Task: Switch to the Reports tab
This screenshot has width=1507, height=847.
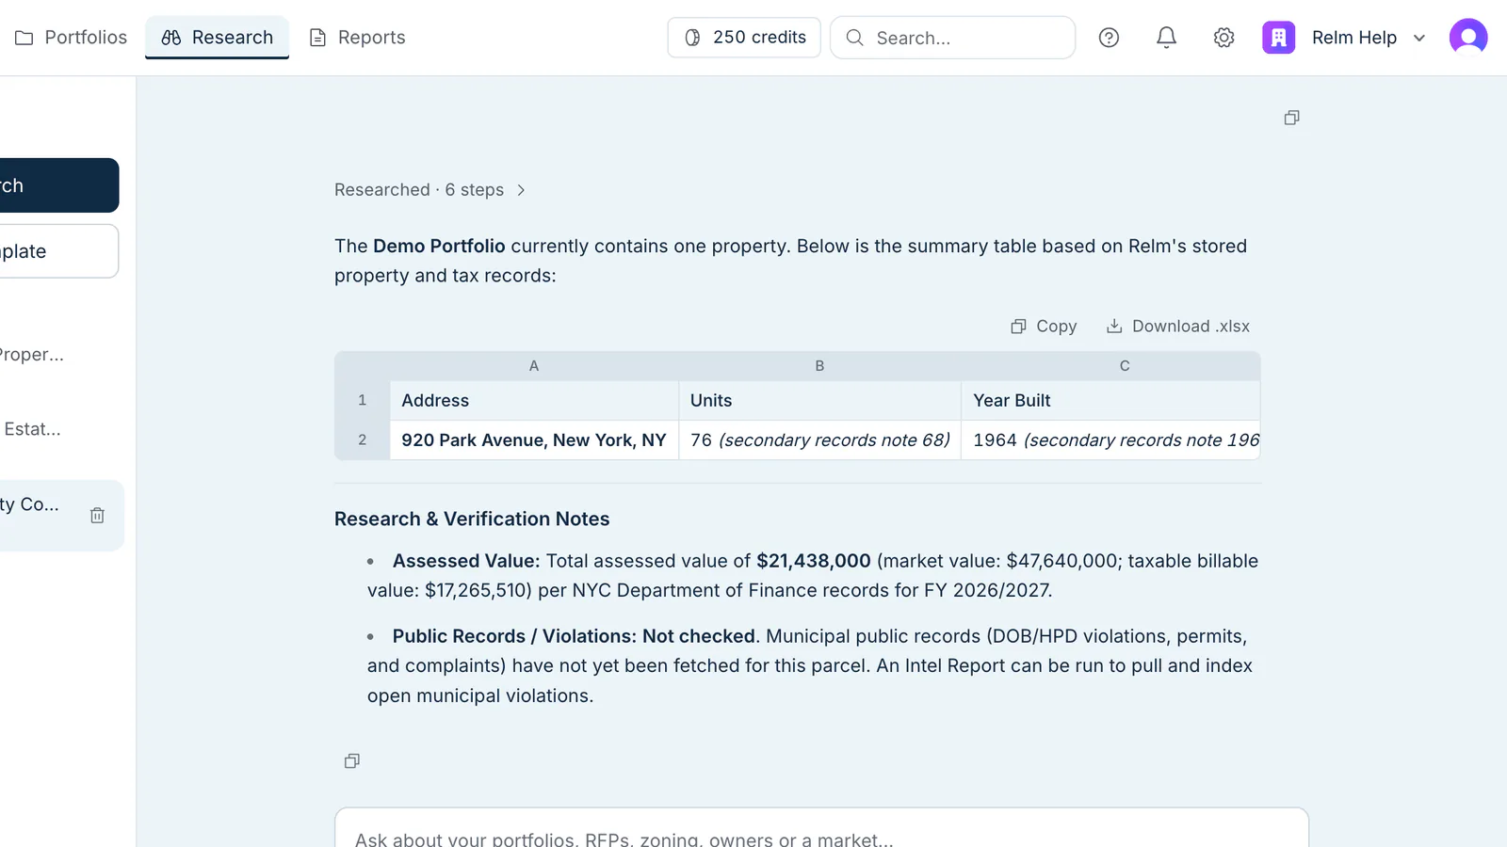Action: tap(358, 38)
